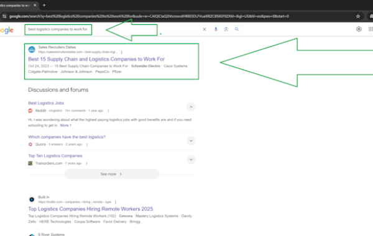This screenshot has width=373, height=236.
Task: Click the Google logo
Action: click(7, 30)
